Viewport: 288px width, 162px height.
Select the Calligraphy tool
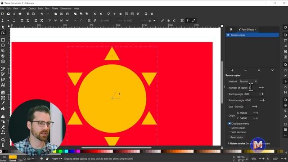[3, 80]
